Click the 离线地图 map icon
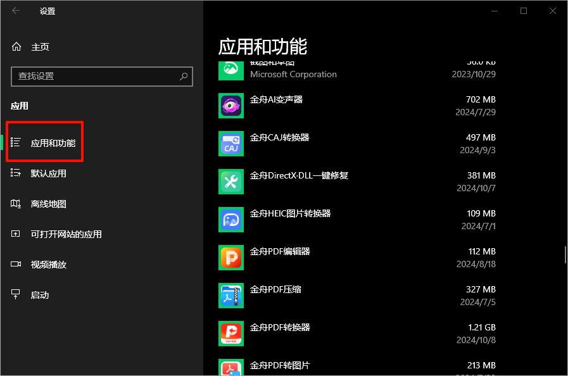568x376 pixels. point(16,204)
